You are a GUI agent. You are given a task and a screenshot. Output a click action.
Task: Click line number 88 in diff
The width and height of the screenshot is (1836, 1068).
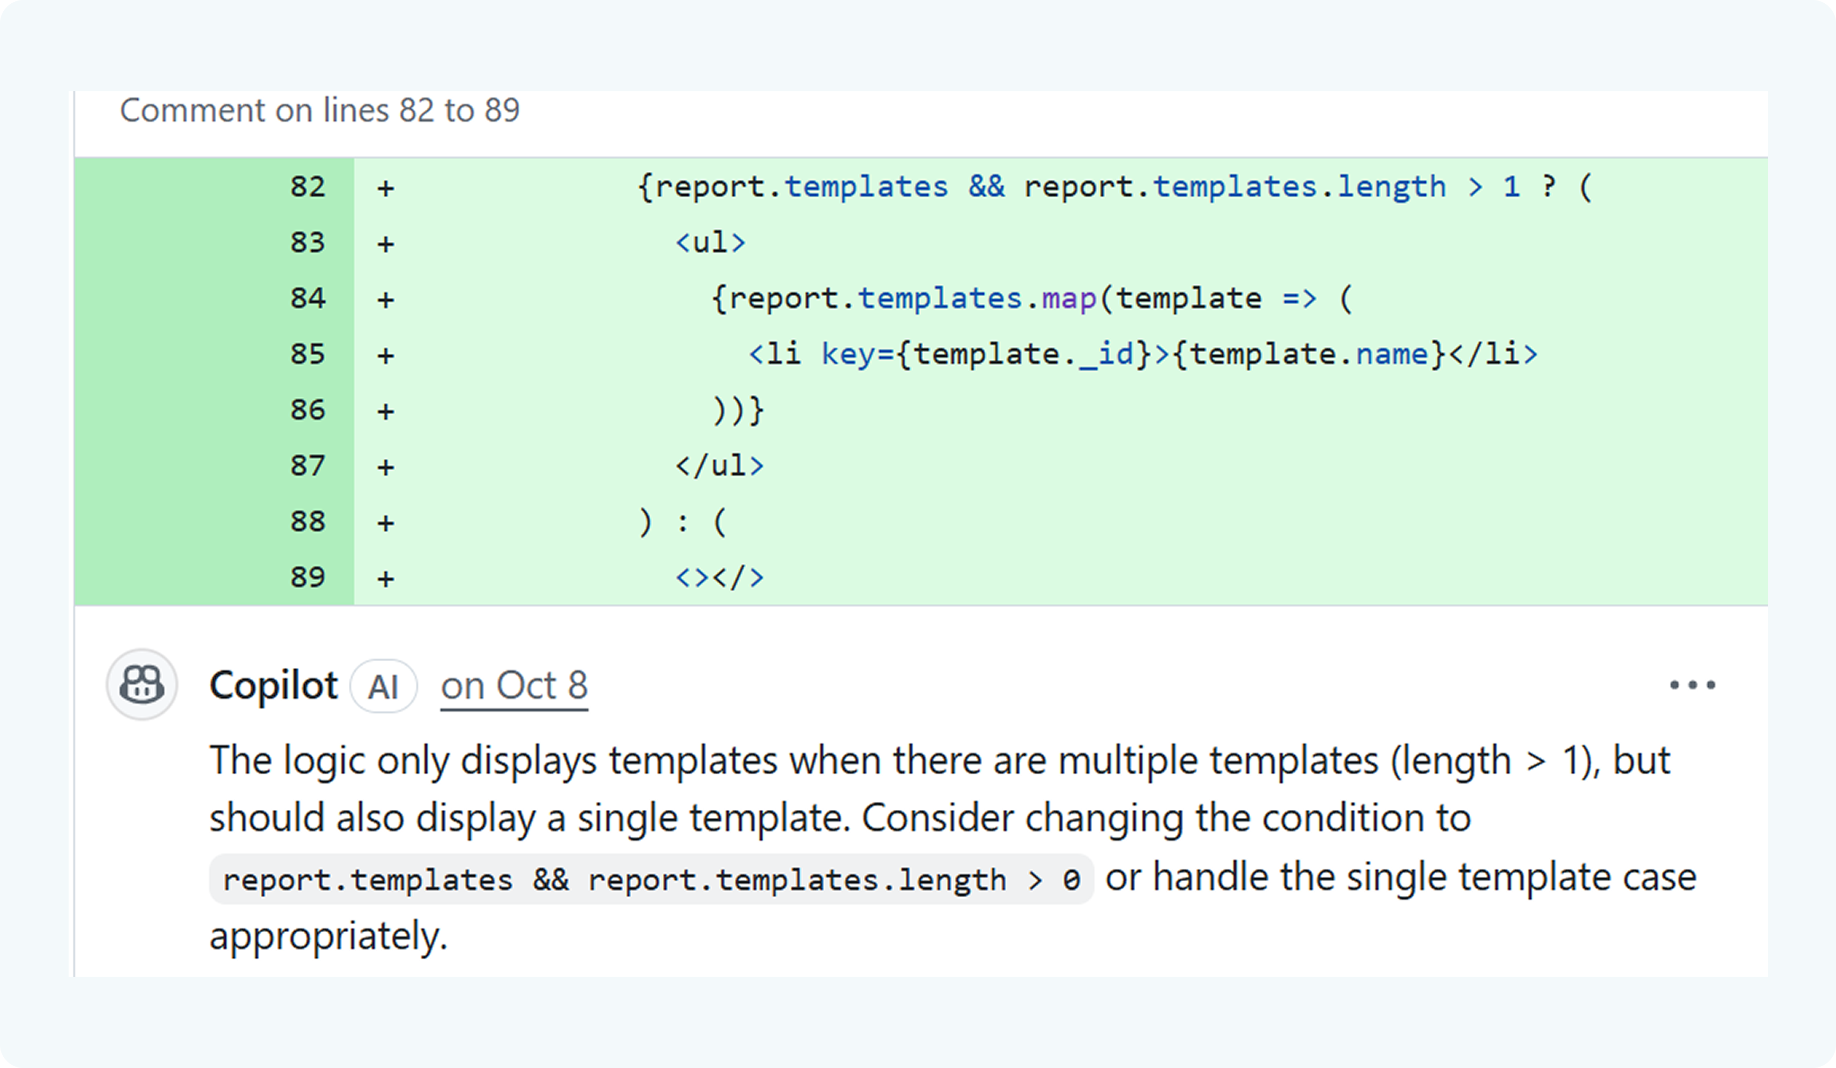pos(308,522)
